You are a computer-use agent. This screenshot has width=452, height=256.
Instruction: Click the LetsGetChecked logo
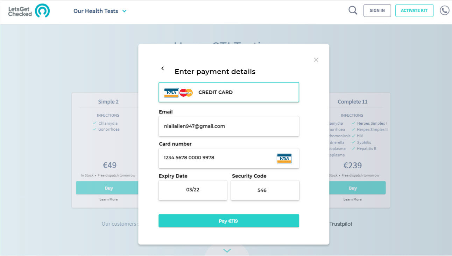pos(29,11)
